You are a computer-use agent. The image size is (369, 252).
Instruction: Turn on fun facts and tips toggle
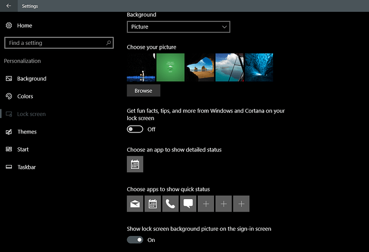coord(135,129)
